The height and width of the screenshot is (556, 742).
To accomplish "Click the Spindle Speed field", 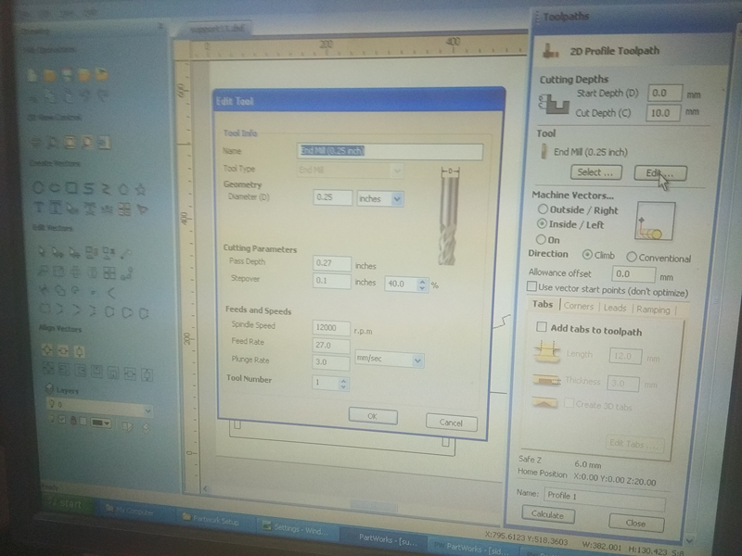I will 331,328.
